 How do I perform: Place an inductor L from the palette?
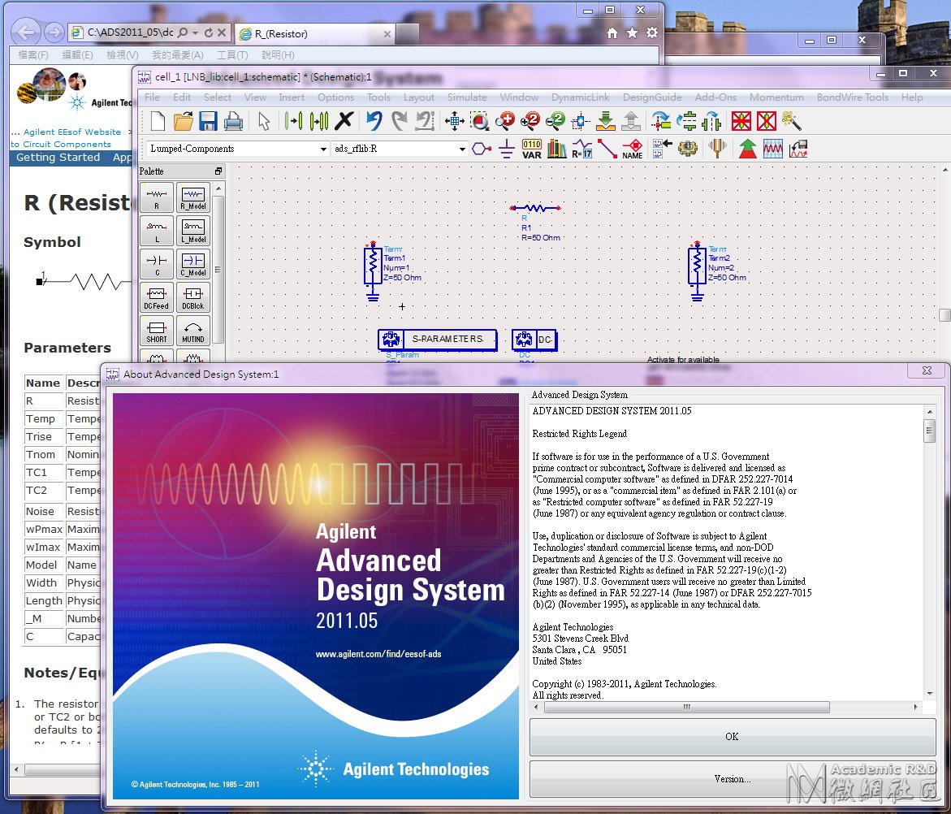[x=157, y=231]
